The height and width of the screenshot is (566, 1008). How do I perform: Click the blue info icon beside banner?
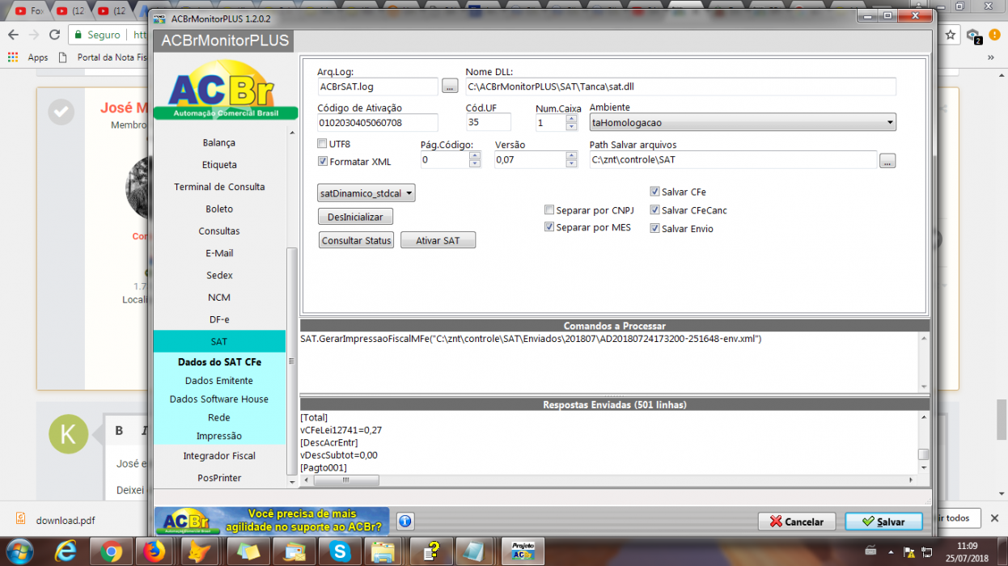(406, 522)
